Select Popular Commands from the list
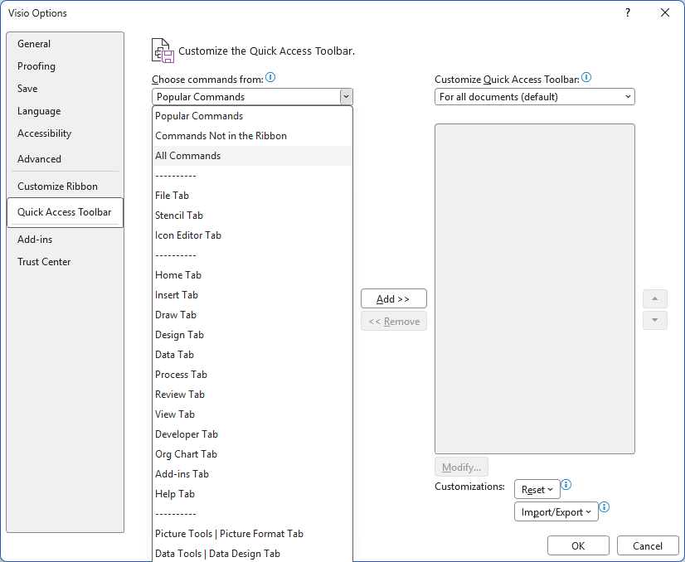 [252, 116]
